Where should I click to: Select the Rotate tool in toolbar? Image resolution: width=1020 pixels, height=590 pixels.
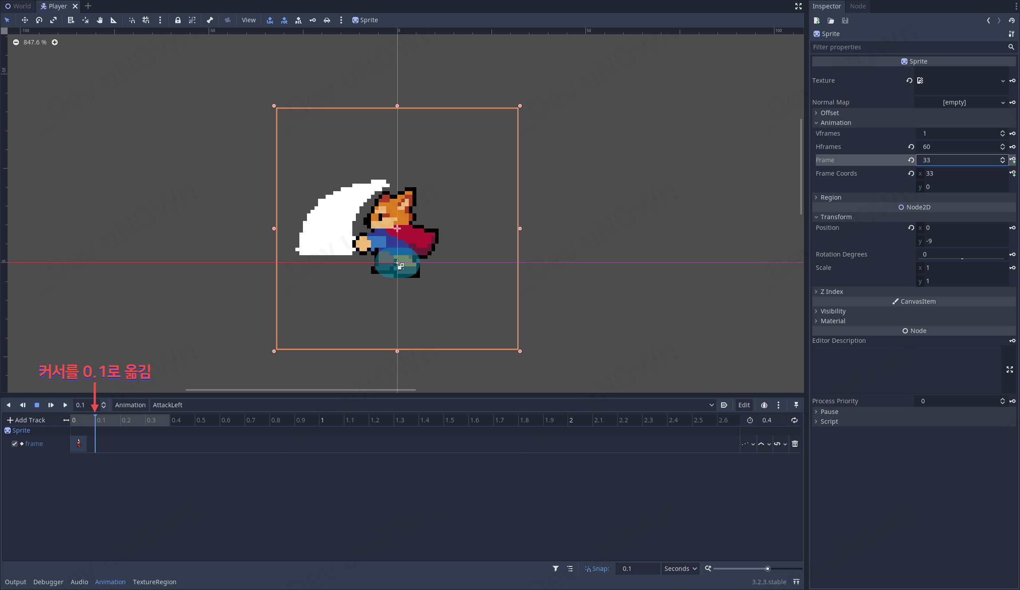(39, 20)
